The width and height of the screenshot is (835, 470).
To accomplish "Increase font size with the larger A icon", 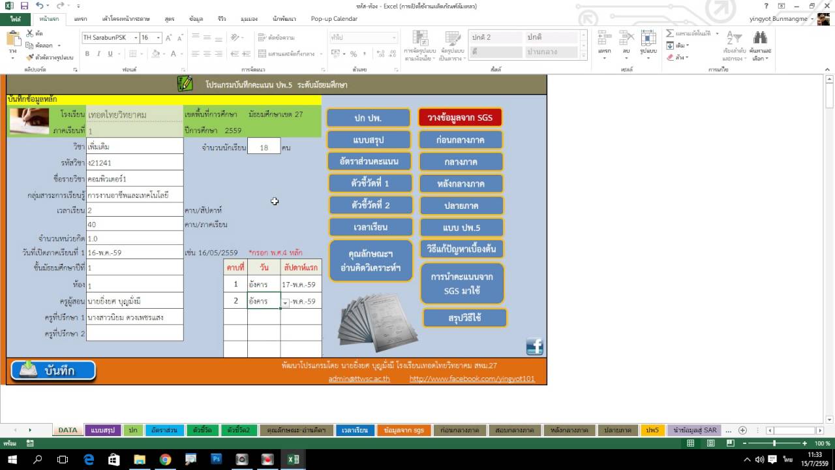I will (x=168, y=38).
